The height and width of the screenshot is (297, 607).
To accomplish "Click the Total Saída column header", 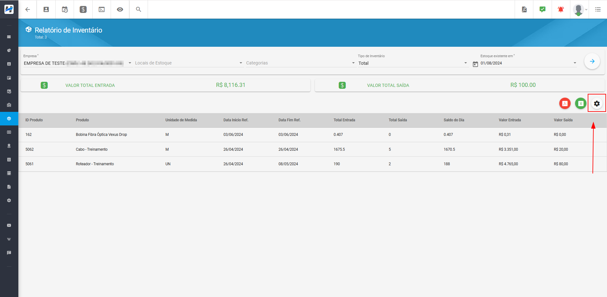I will pos(398,120).
